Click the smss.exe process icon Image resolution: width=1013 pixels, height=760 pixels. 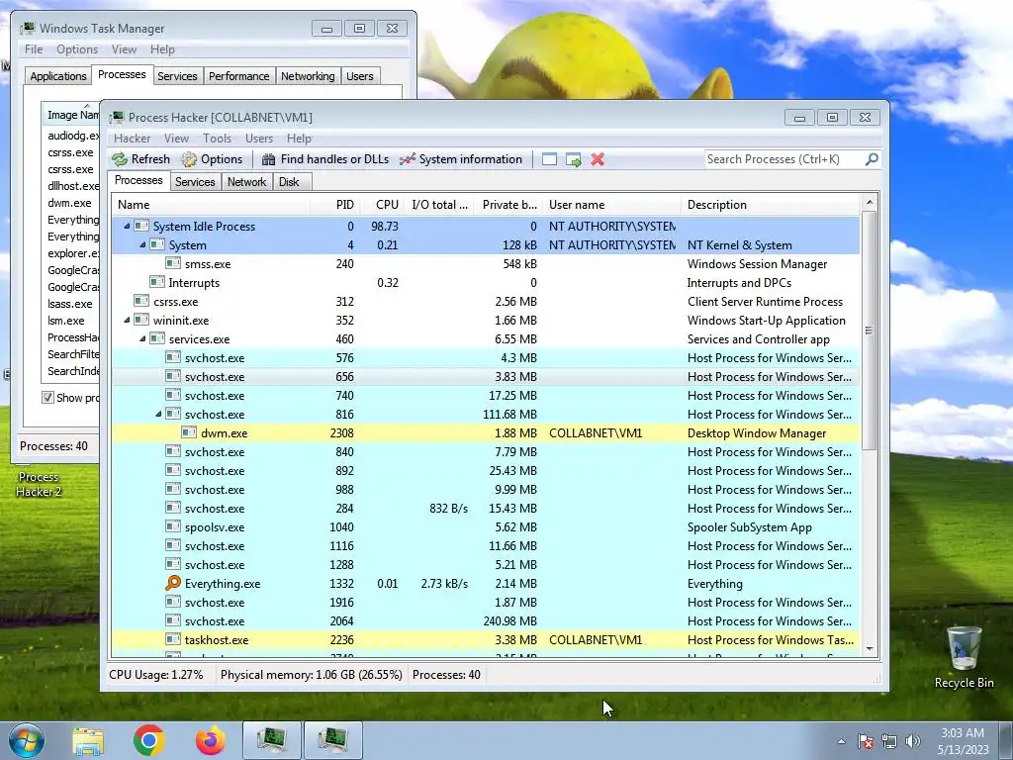(x=172, y=263)
